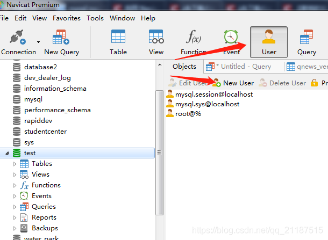The image size is (328, 240).
Task: Select the test database node
Action: [77, 153]
